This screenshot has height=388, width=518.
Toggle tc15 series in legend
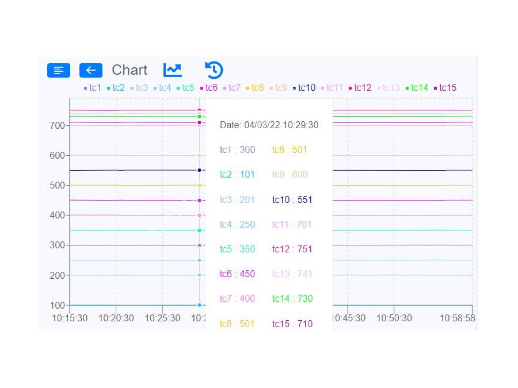[445, 88]
